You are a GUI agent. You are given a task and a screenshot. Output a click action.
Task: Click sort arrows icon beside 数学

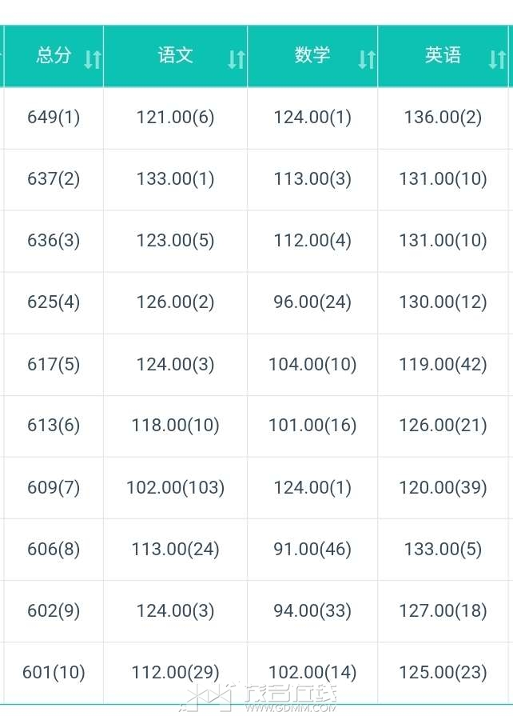coord(367,58)
